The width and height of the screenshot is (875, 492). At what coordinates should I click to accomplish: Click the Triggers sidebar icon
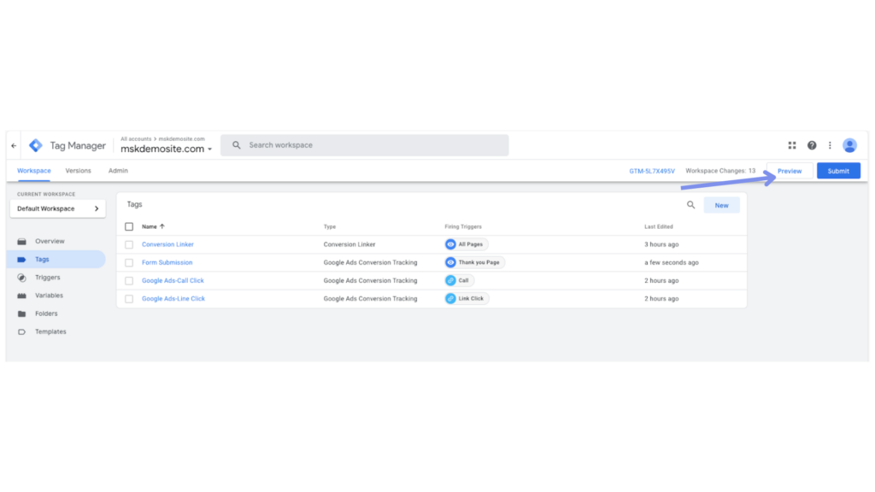click(x=21, y=278)
